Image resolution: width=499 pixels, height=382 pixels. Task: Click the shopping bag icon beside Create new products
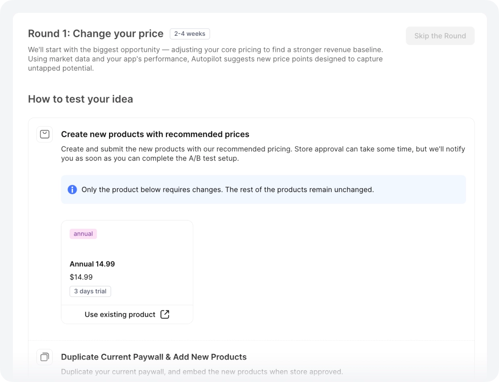45,134
